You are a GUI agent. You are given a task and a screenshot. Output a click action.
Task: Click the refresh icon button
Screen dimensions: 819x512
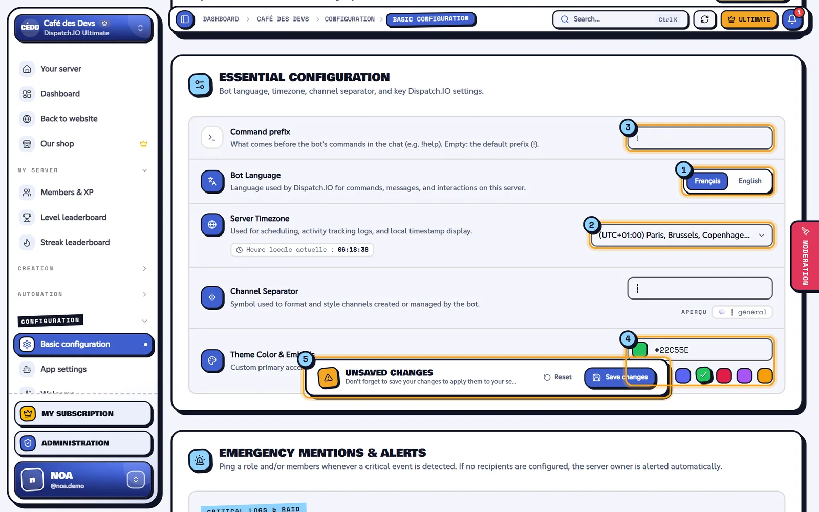click(704, 19)
